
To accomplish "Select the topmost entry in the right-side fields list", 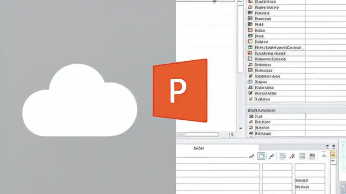I will pyautogui.click(x=265, y=2).
